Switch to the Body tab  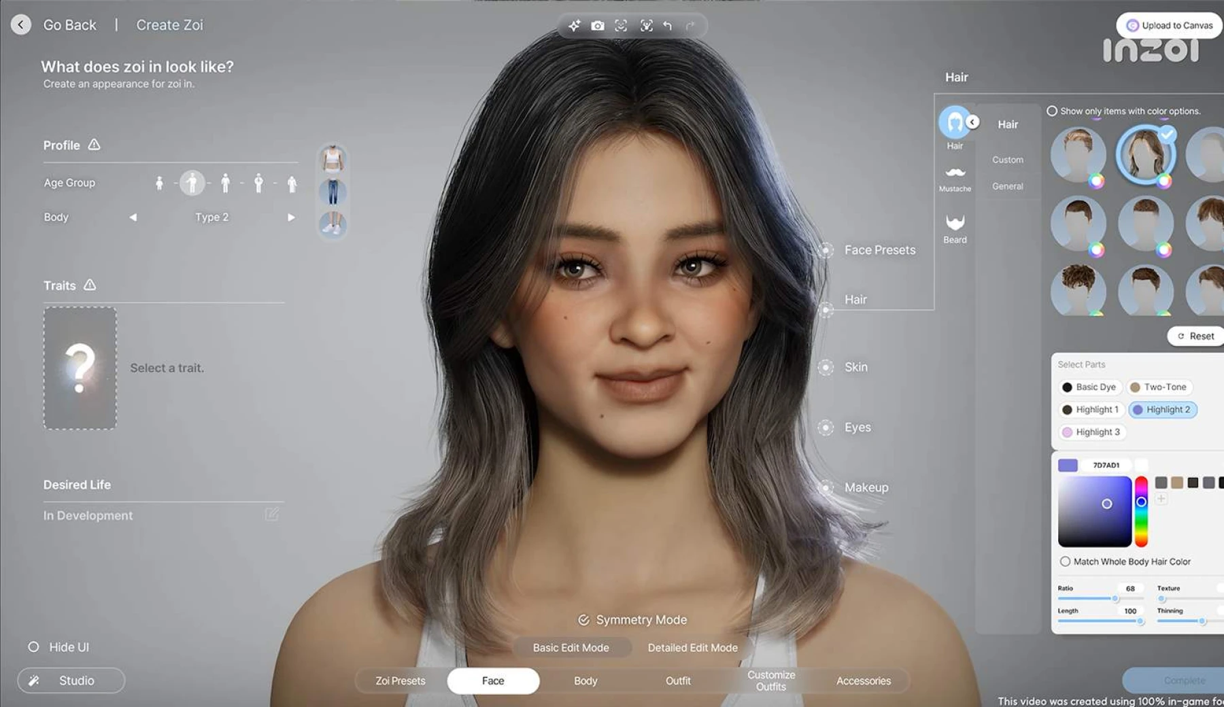[x=585, y=680]
